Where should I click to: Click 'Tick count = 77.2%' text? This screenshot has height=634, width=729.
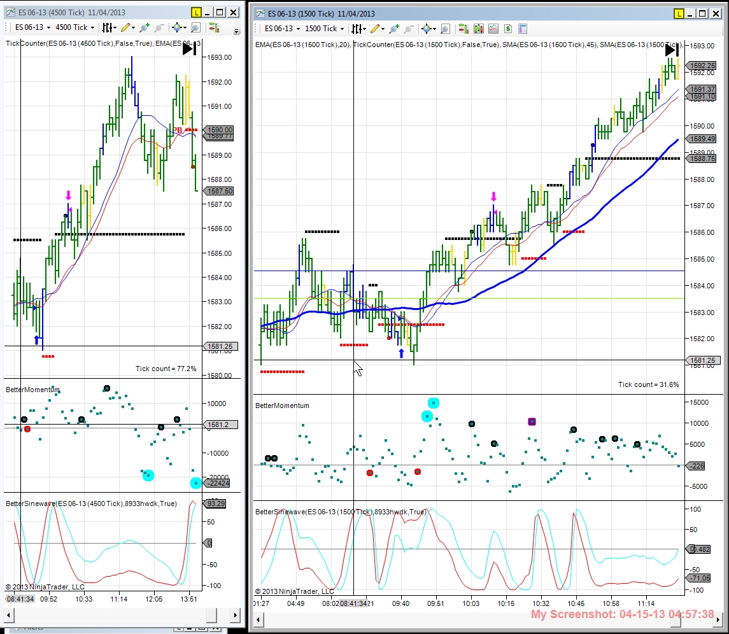pyautogui.click(x=166, y=369)
